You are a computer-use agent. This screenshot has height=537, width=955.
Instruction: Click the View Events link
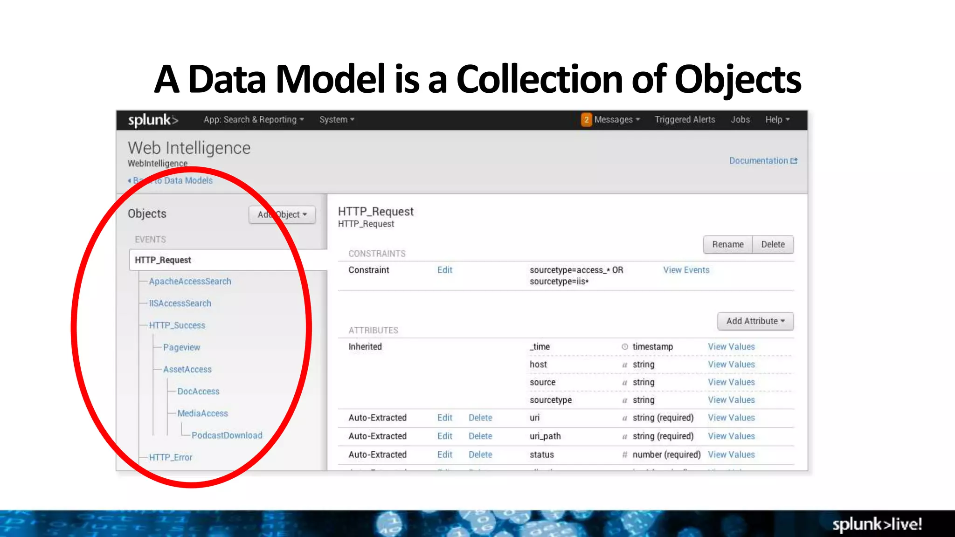coord(686,270)
